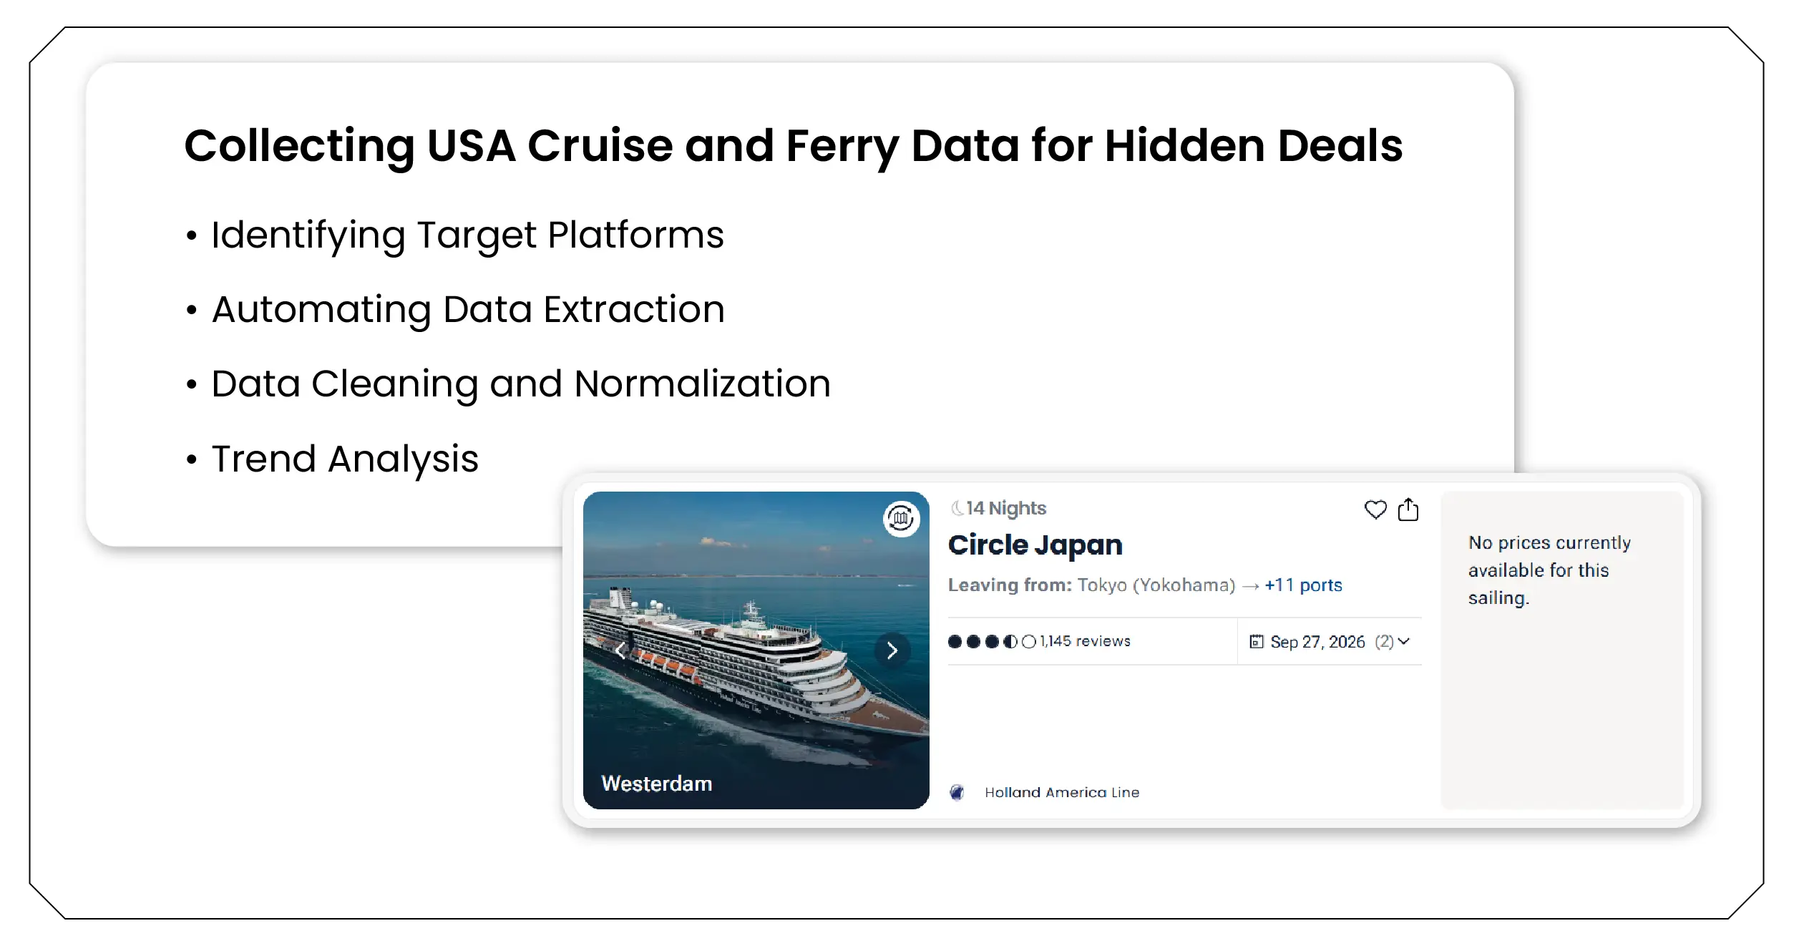Click the Circle Japan cruise title

[1035, 545]
